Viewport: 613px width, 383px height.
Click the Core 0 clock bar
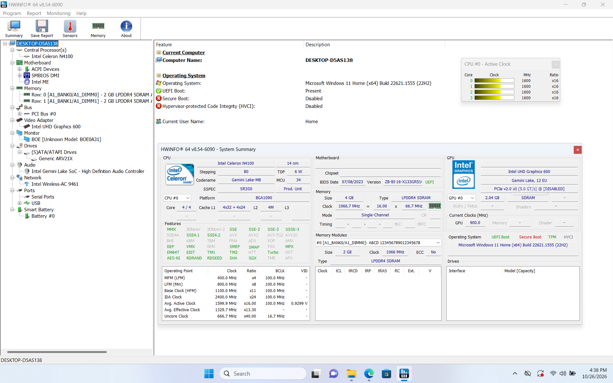(494, 81)
